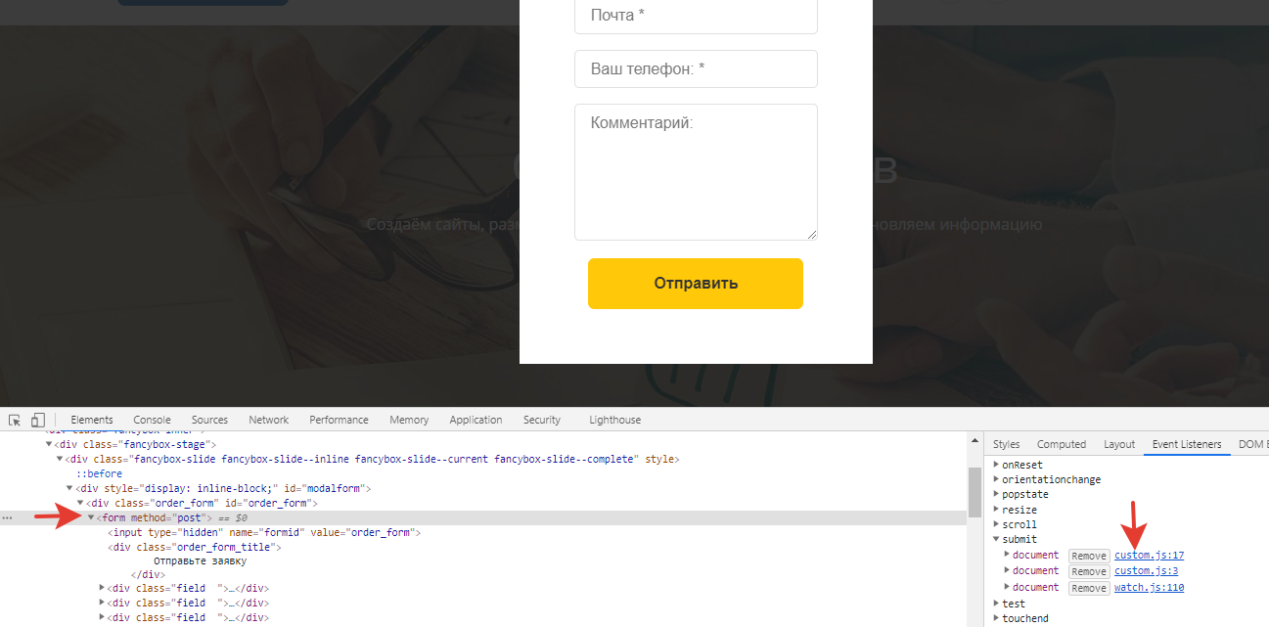Image resolution: width=1269 pixels, height=627 pixels.
Task: Click the "Ваш телефон: *" input field
Action: [x=696, y=69]
